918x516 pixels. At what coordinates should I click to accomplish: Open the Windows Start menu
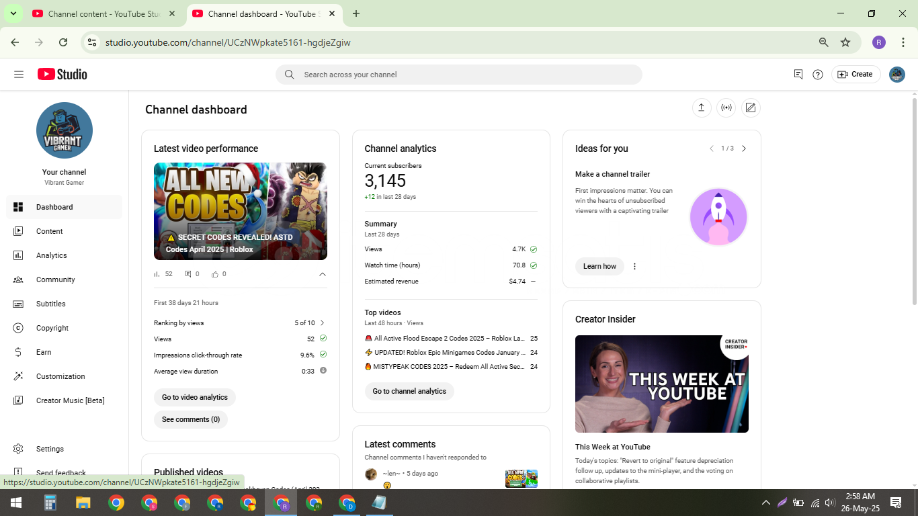click(x=16, y=503)
